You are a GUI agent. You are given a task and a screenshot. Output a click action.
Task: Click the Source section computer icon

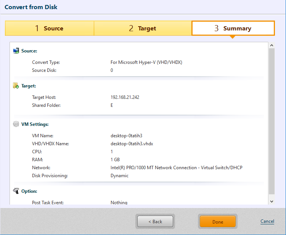click(x=16, y=51)
